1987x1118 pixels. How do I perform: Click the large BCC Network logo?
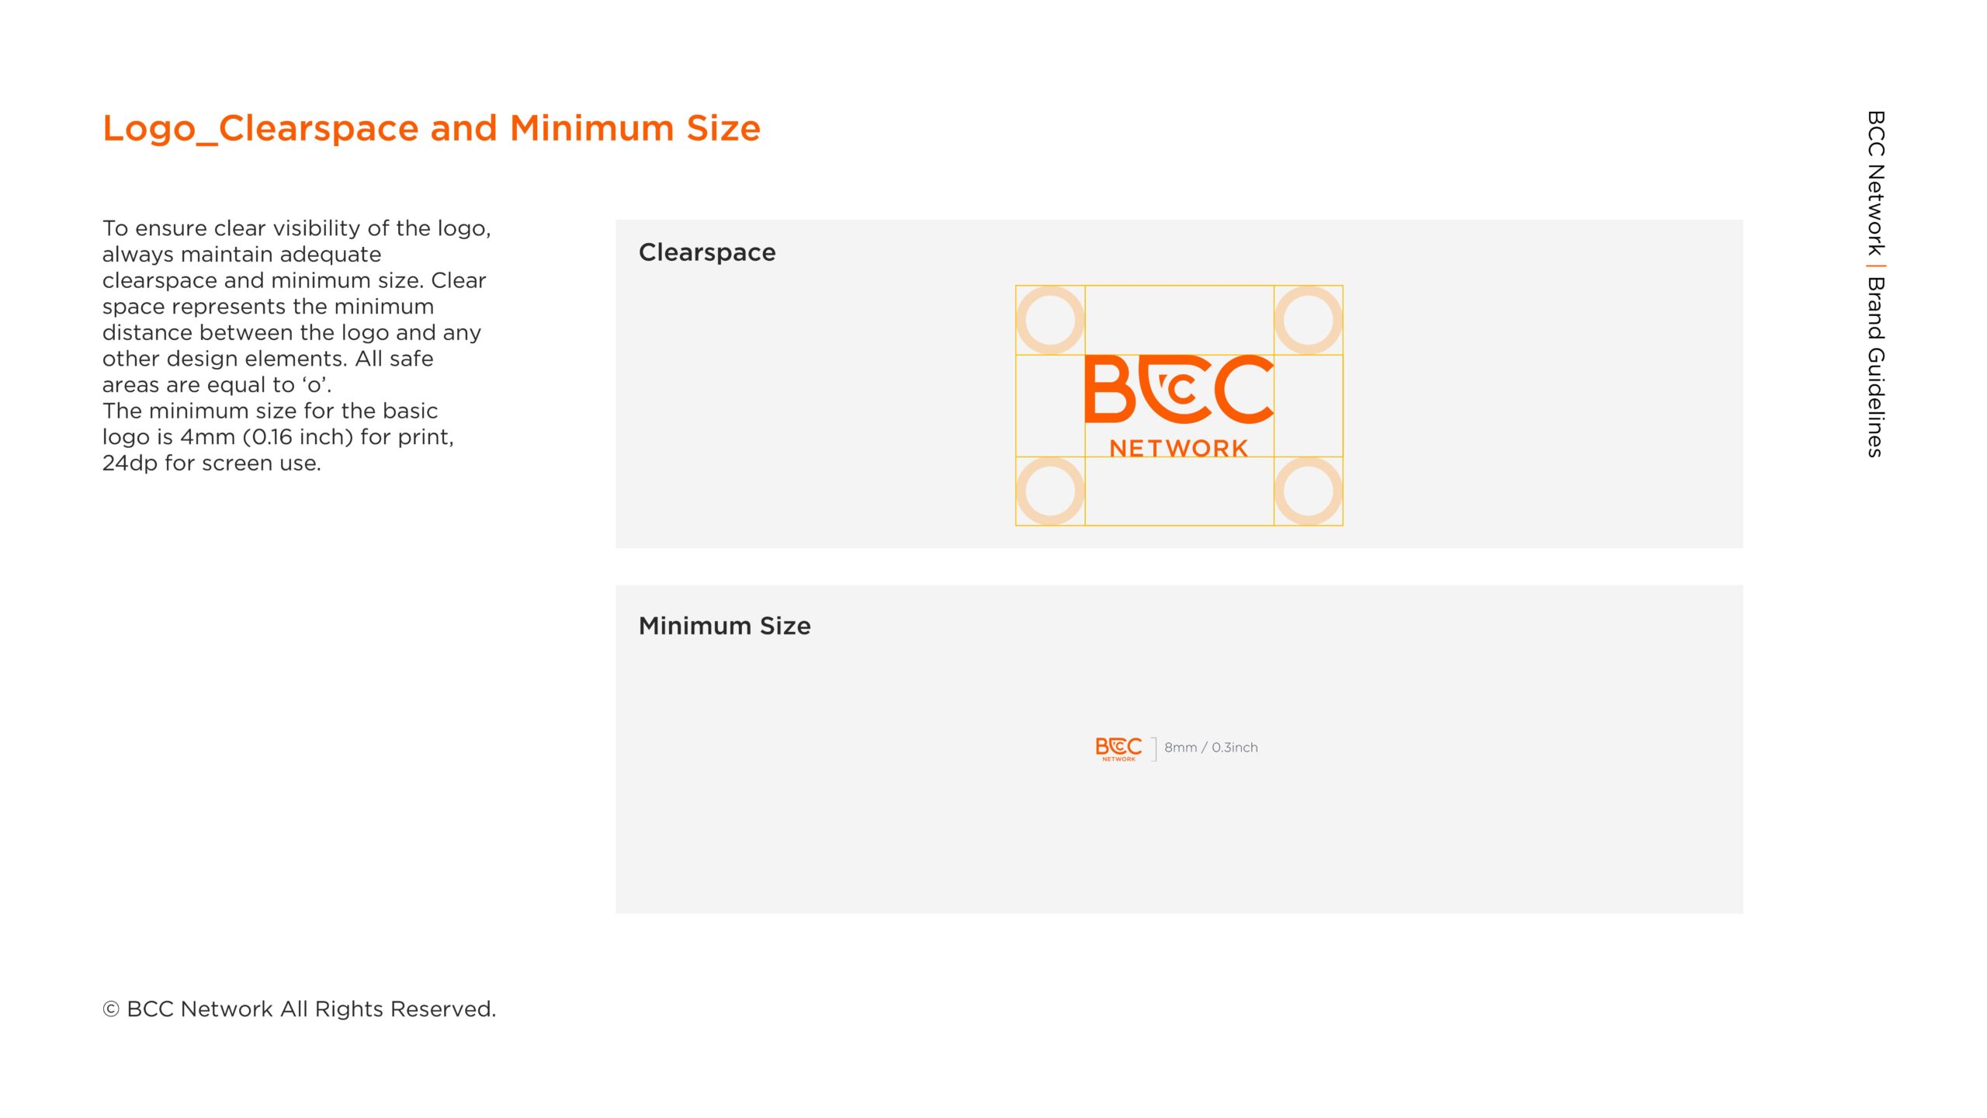pyautogui.click(x=1178, y=404)
